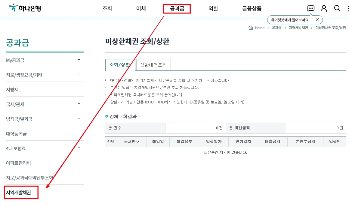Click the login person icon

coord(324,8)
